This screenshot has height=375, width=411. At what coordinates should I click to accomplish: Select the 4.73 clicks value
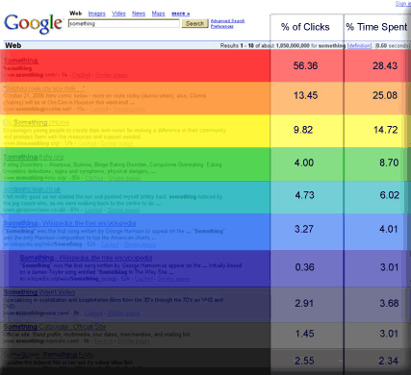[x=304, y=195]
